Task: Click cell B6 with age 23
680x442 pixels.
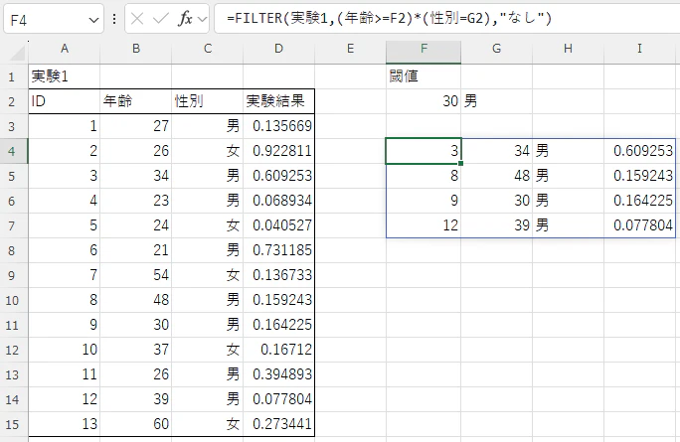Action: click(x=136, y=201)
